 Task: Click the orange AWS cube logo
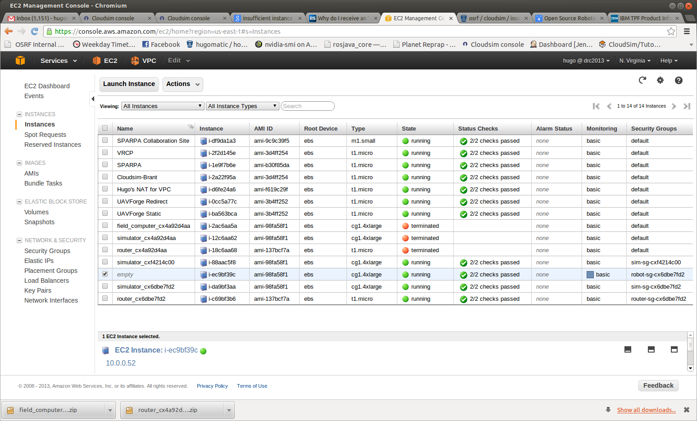click(x=20, y=60)
